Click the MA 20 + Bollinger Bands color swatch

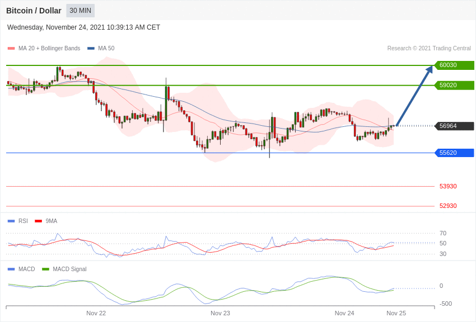tap(11, 49)
